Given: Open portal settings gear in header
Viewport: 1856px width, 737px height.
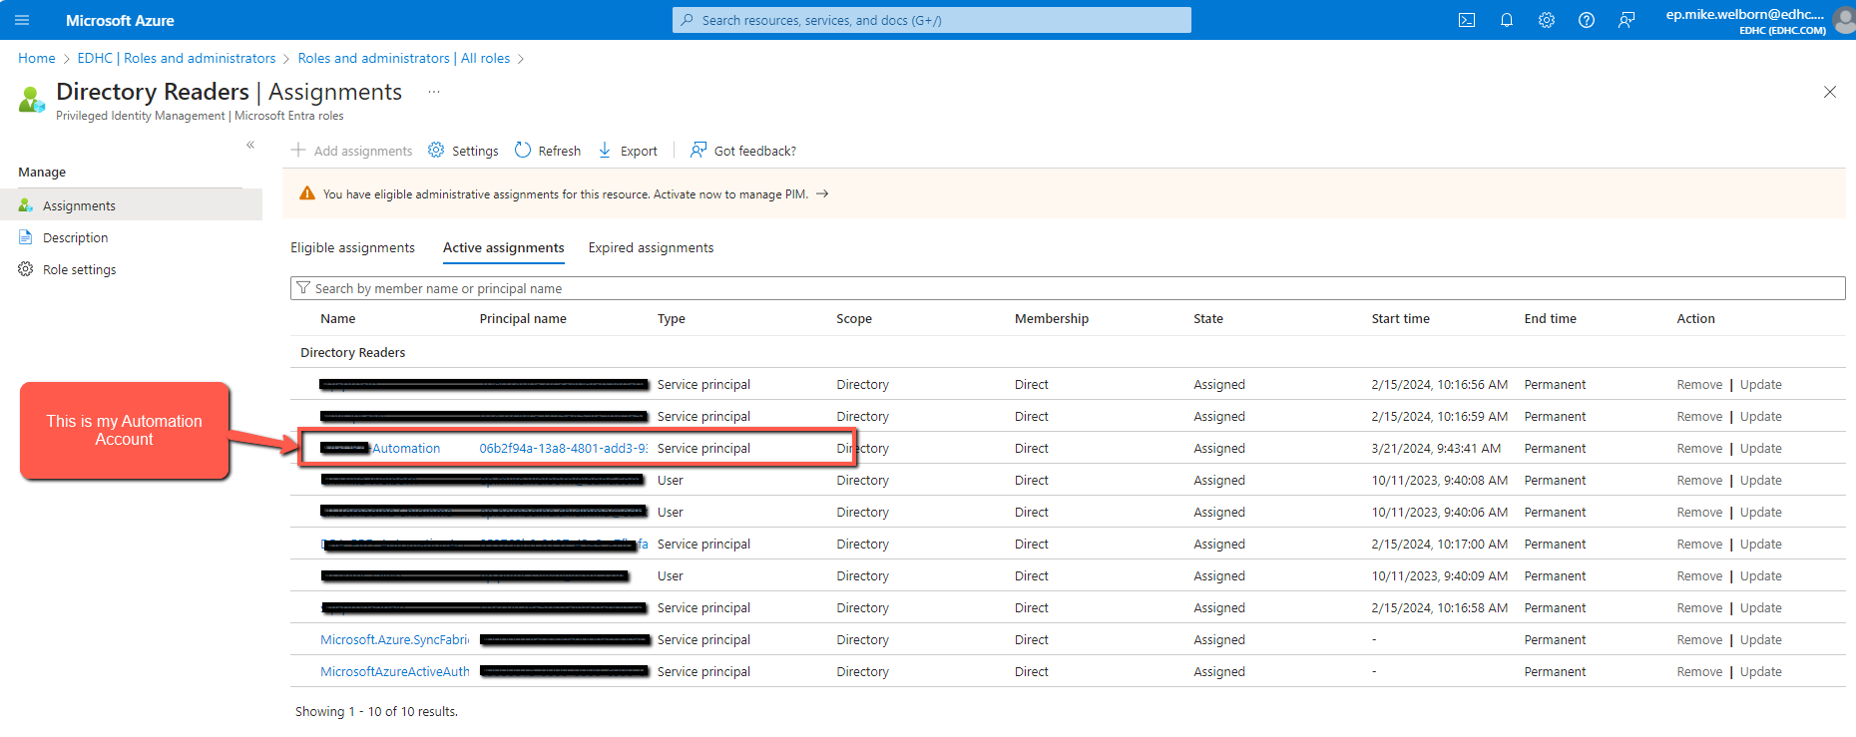Looking at the screenshot, I should 1547,20.
